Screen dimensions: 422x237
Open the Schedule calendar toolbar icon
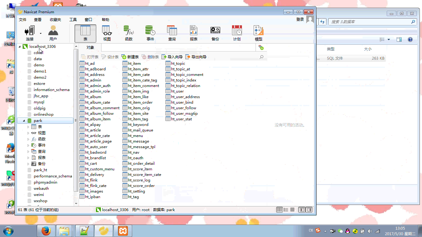point(237,33)
